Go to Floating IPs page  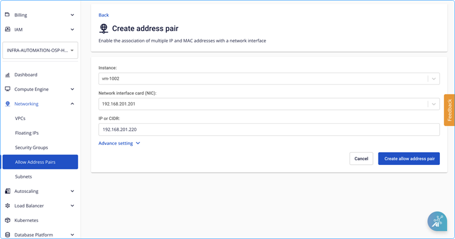click(x=27, y=133)
